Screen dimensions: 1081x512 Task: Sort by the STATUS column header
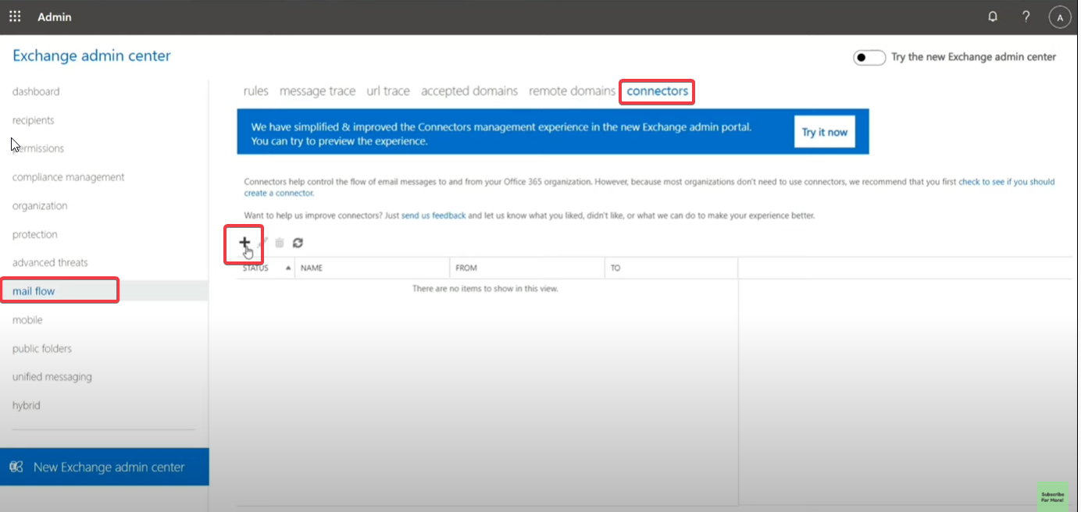[x=256, y=268]
